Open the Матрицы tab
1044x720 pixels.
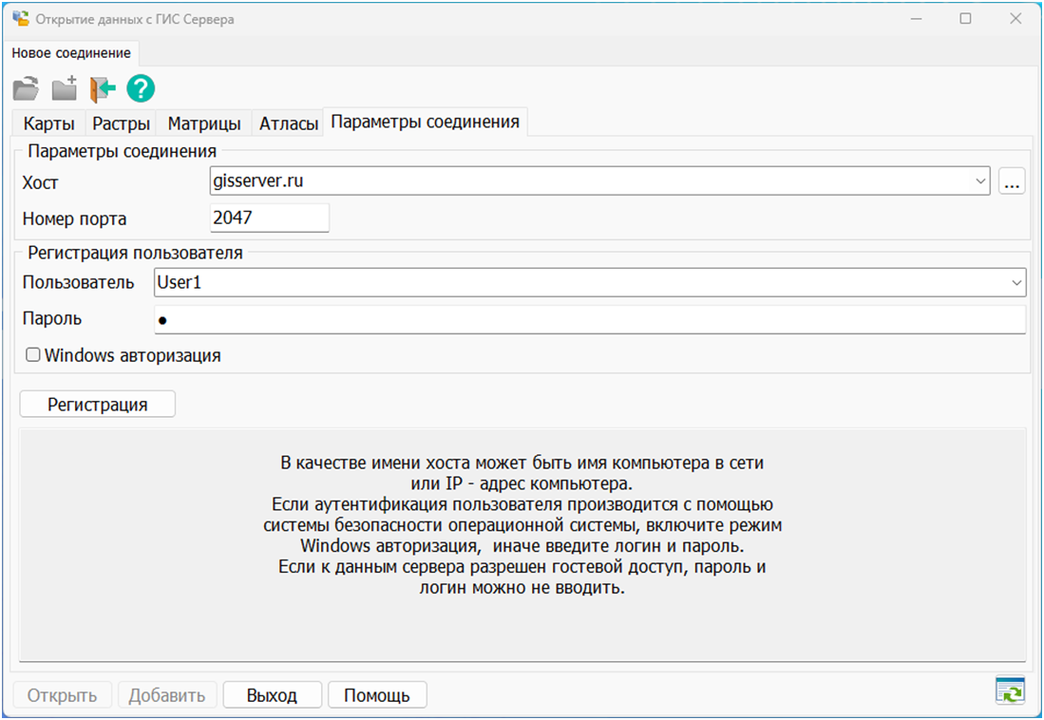click(204, 123)
